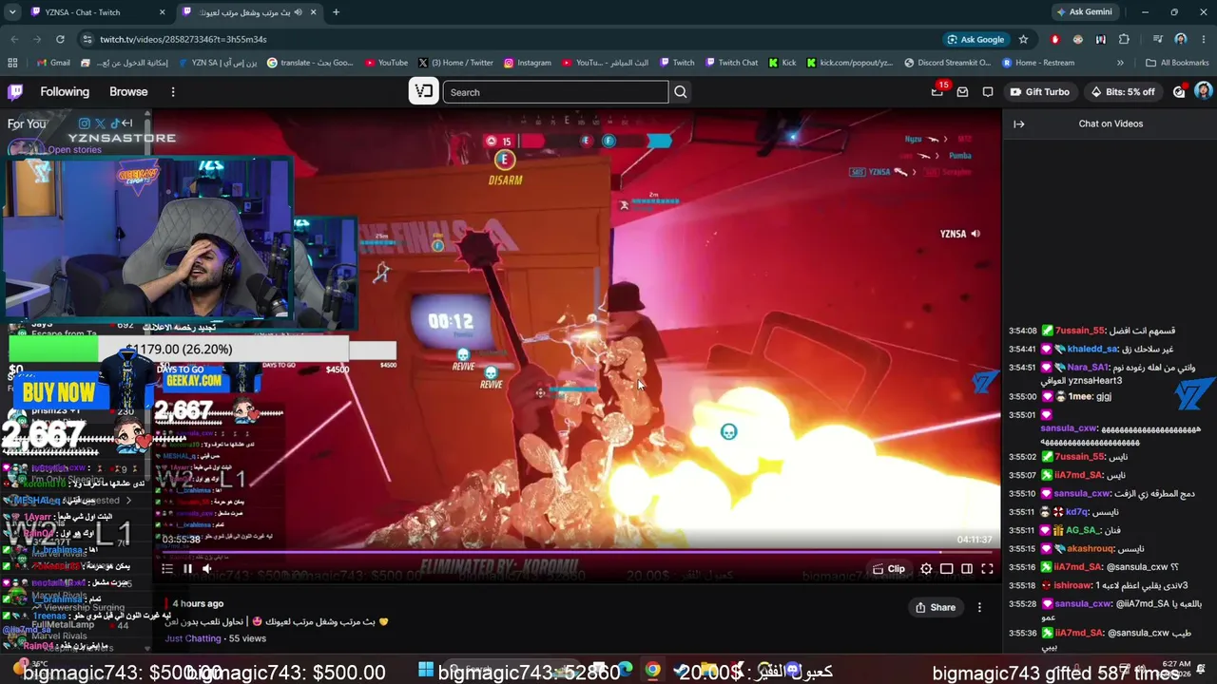Collapse the Chat on Videos panel

pyautogui.click(x=1018, y=123)
